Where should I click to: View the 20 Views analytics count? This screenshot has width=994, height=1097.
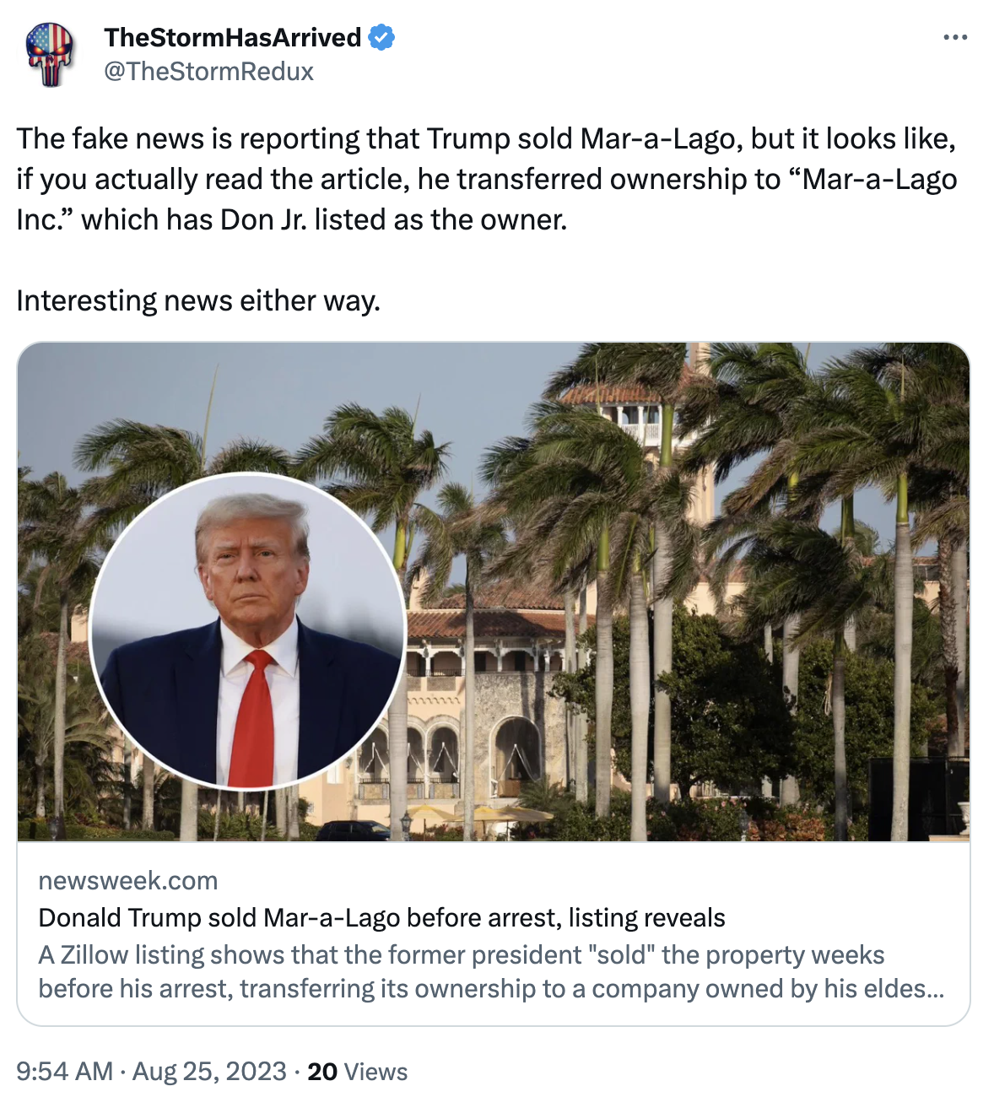(357, 1072)
